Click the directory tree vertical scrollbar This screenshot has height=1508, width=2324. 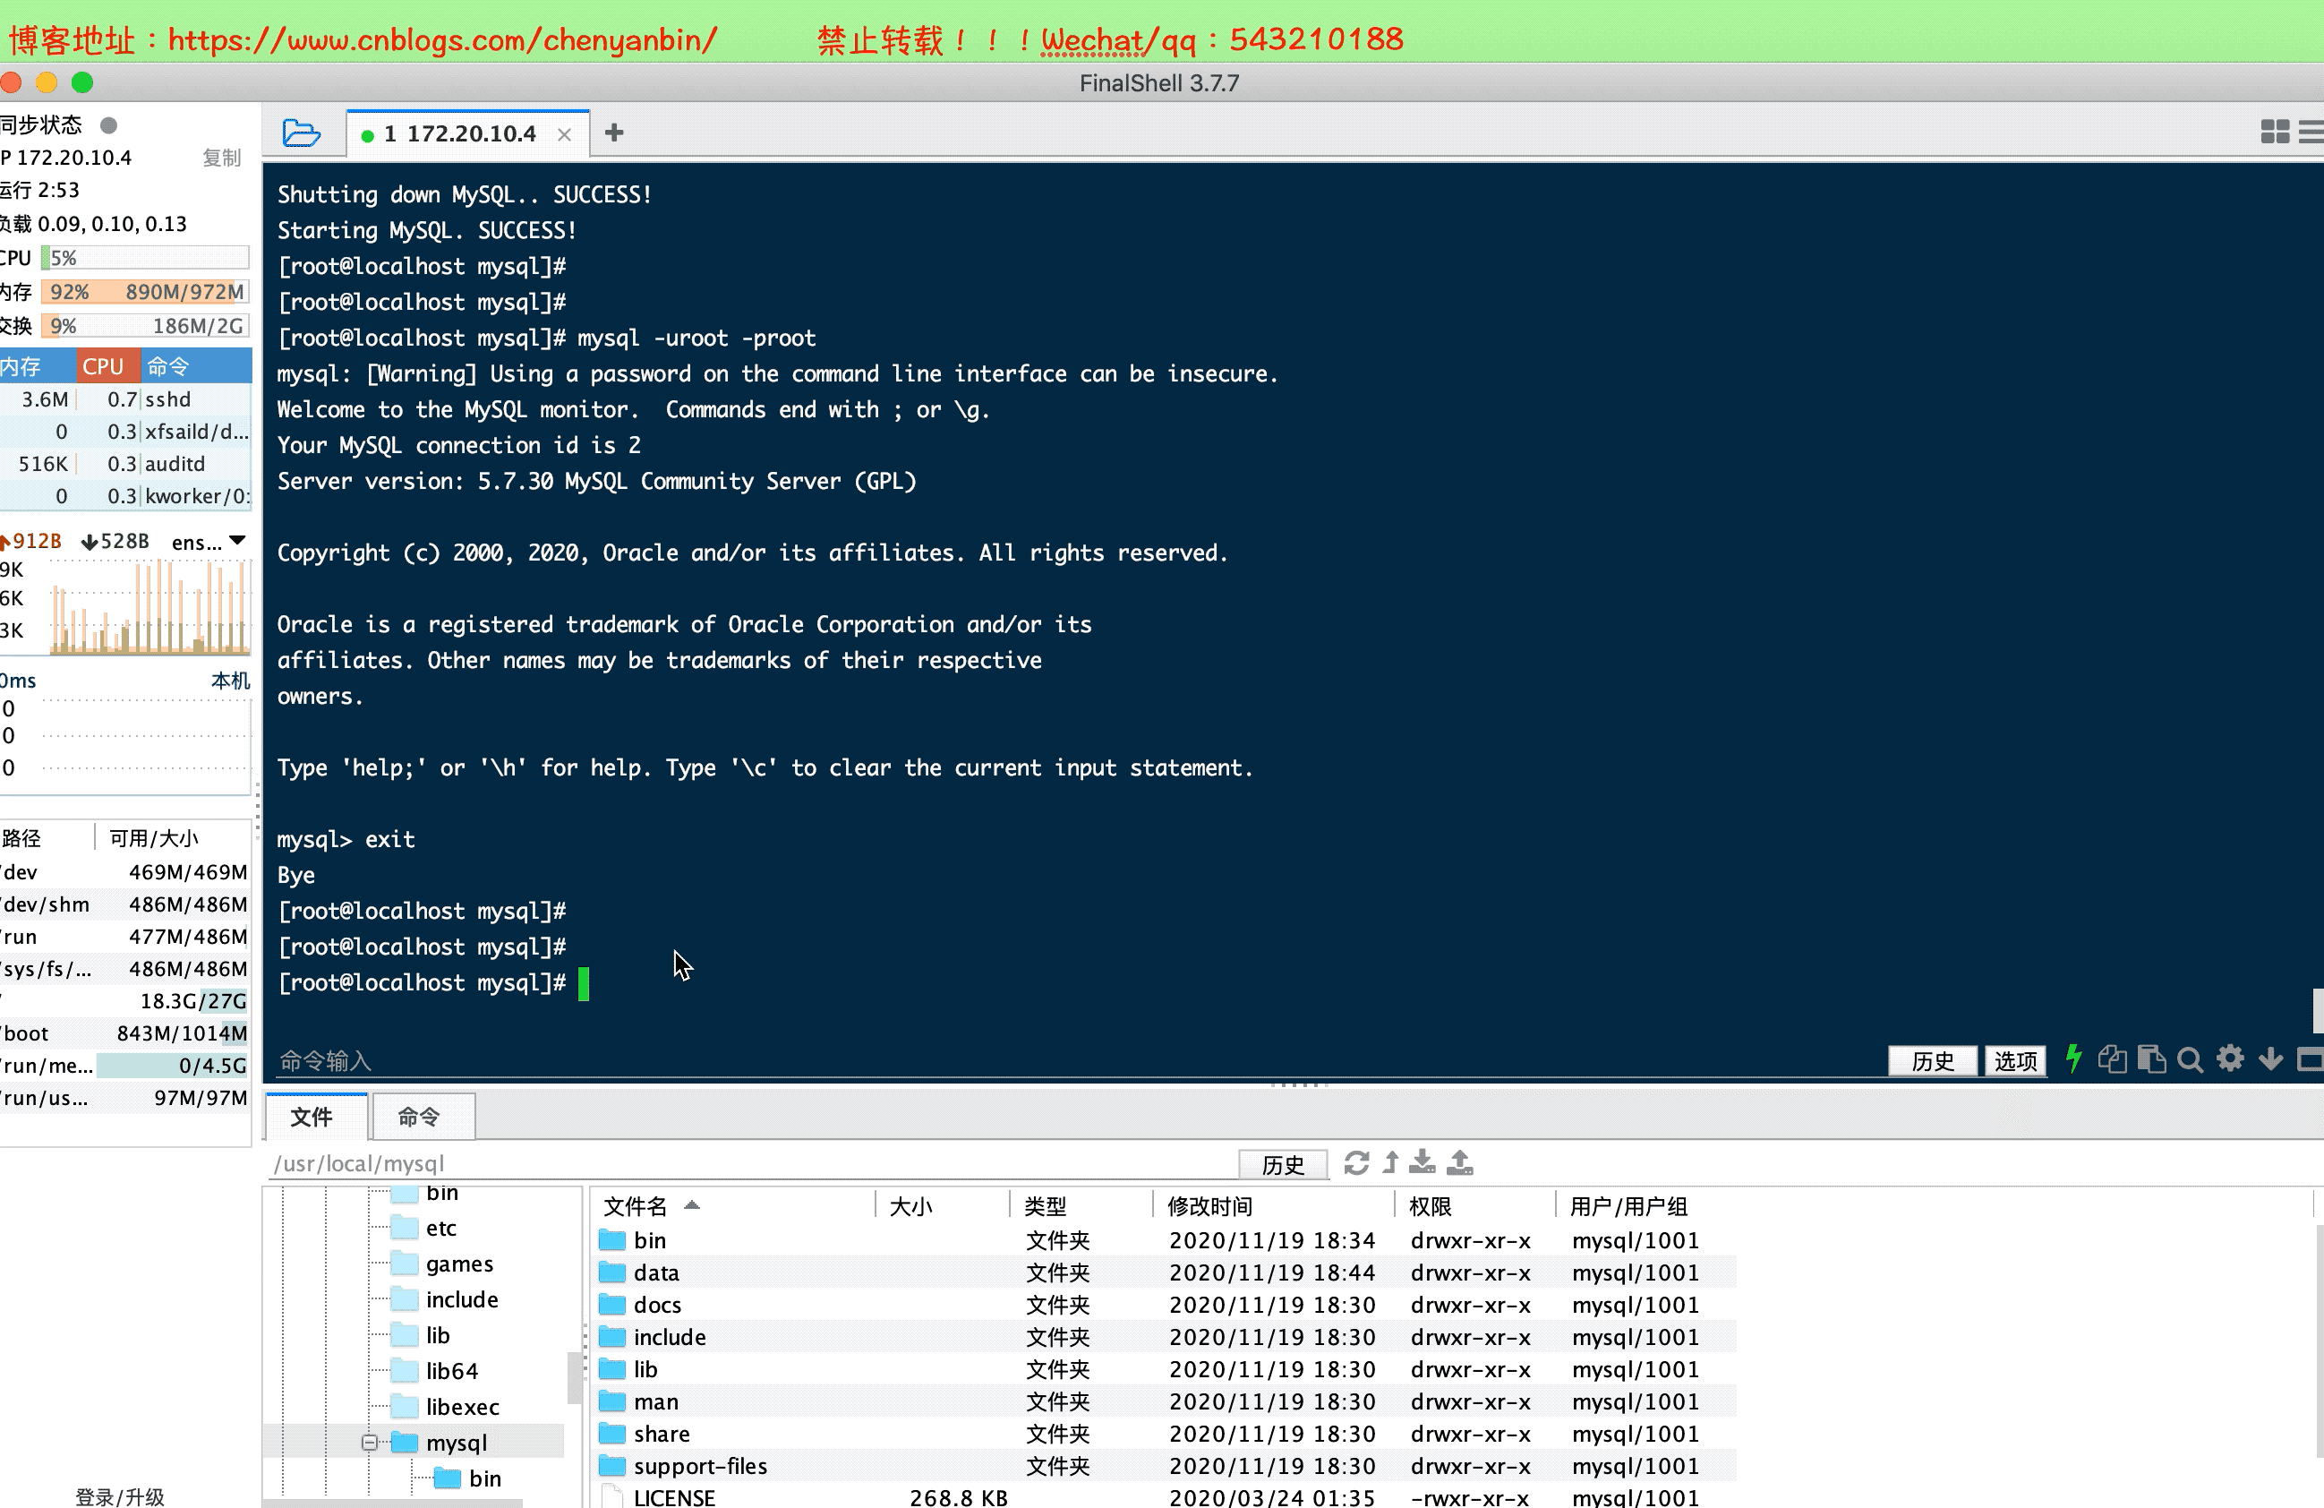(x=574, y=1377)
